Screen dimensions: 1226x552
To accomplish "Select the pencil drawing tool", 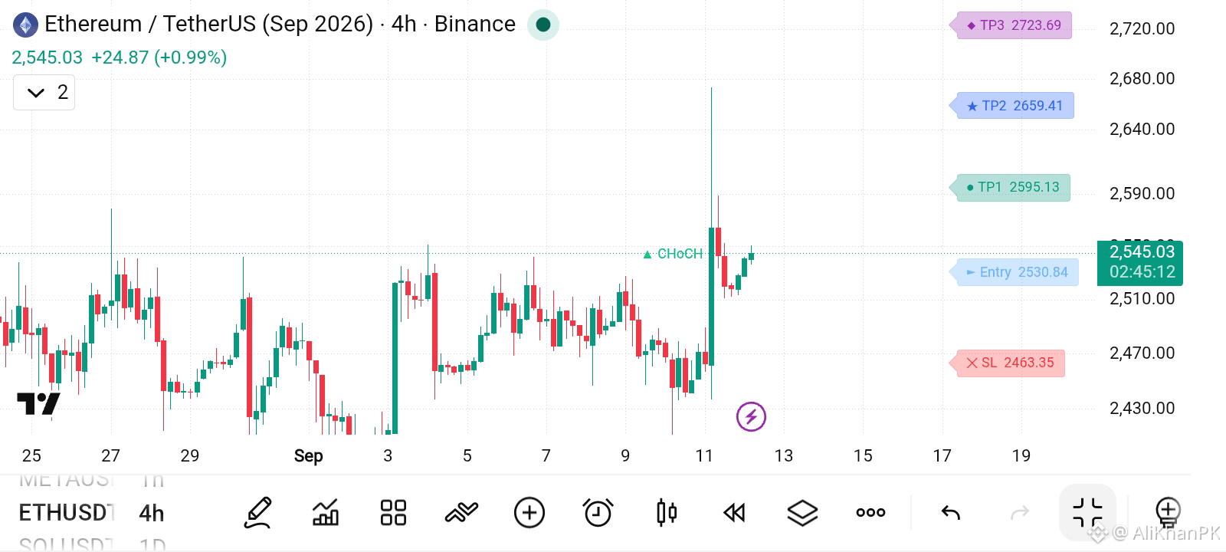I will [x=258, y=512].
